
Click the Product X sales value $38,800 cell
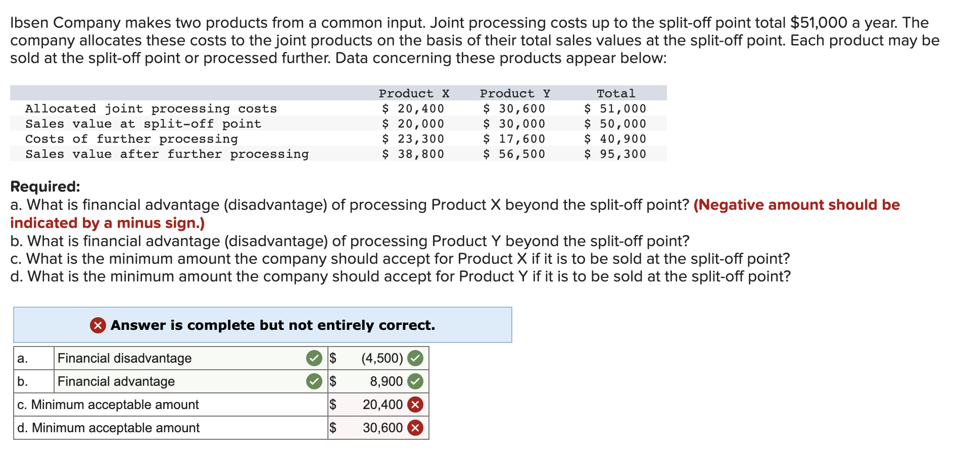tap(413, 154)
